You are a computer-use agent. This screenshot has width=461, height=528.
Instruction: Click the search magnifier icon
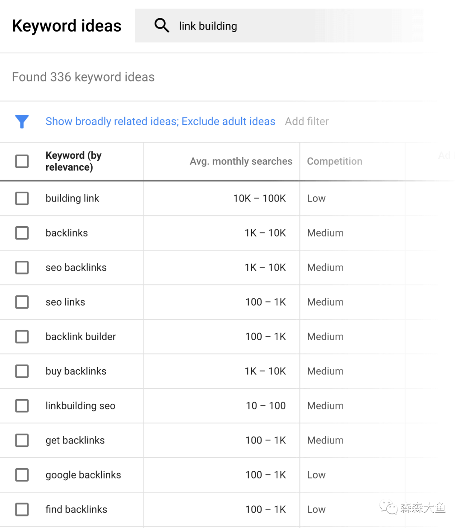point(161,26)
